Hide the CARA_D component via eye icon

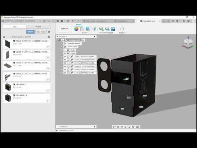click(x=65, y=73)
